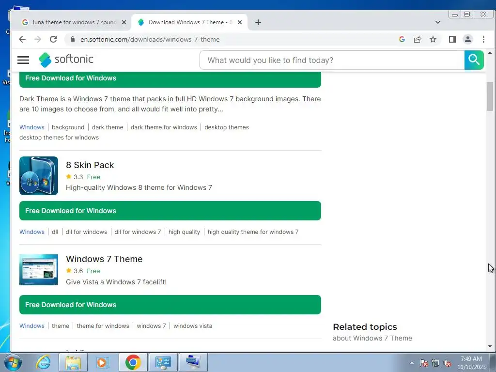Image resolution: width=496 pixels, height=372 pixels.
Task: Click the search magnifier button
Action: (x=474, y=60)
